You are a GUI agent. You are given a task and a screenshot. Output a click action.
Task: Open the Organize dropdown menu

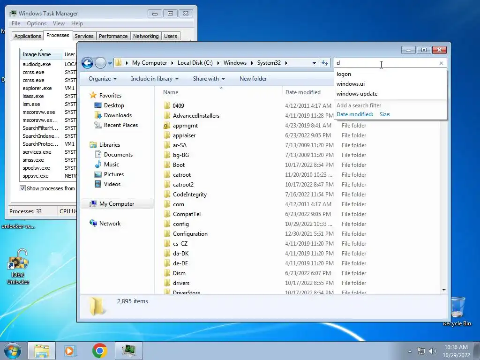103,79
